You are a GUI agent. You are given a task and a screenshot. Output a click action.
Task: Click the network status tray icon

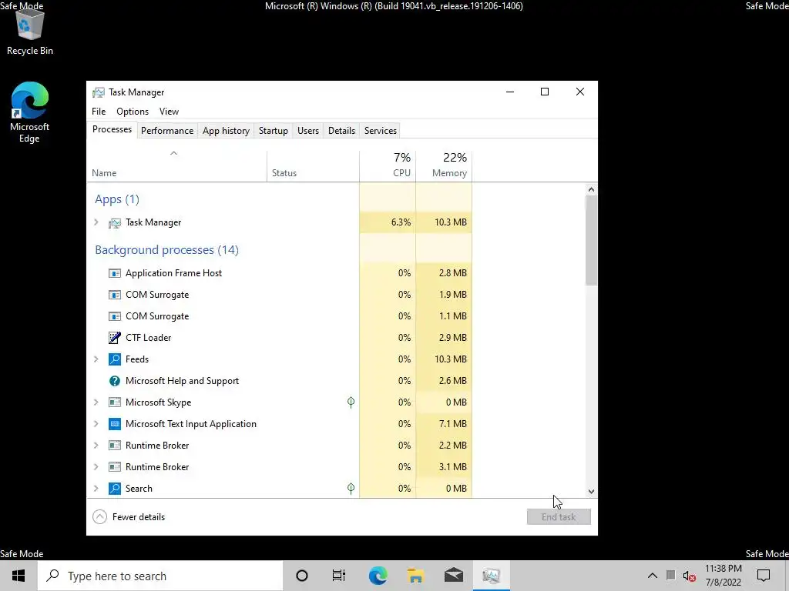click(671, 576)
